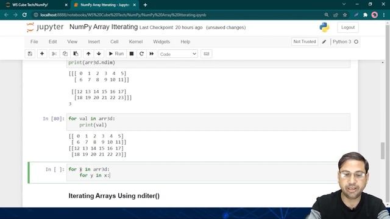Open the Kernel menu

[x=136, y=42]
